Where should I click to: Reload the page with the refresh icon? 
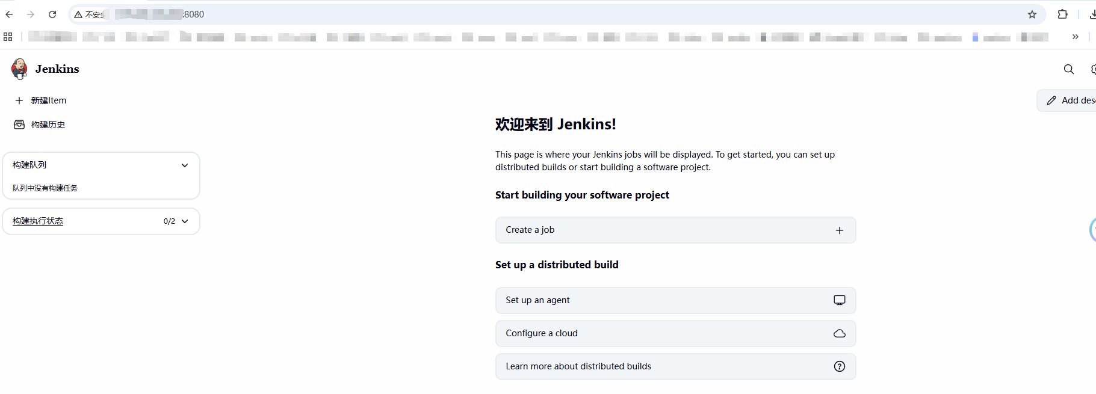[x=52, y=14]
